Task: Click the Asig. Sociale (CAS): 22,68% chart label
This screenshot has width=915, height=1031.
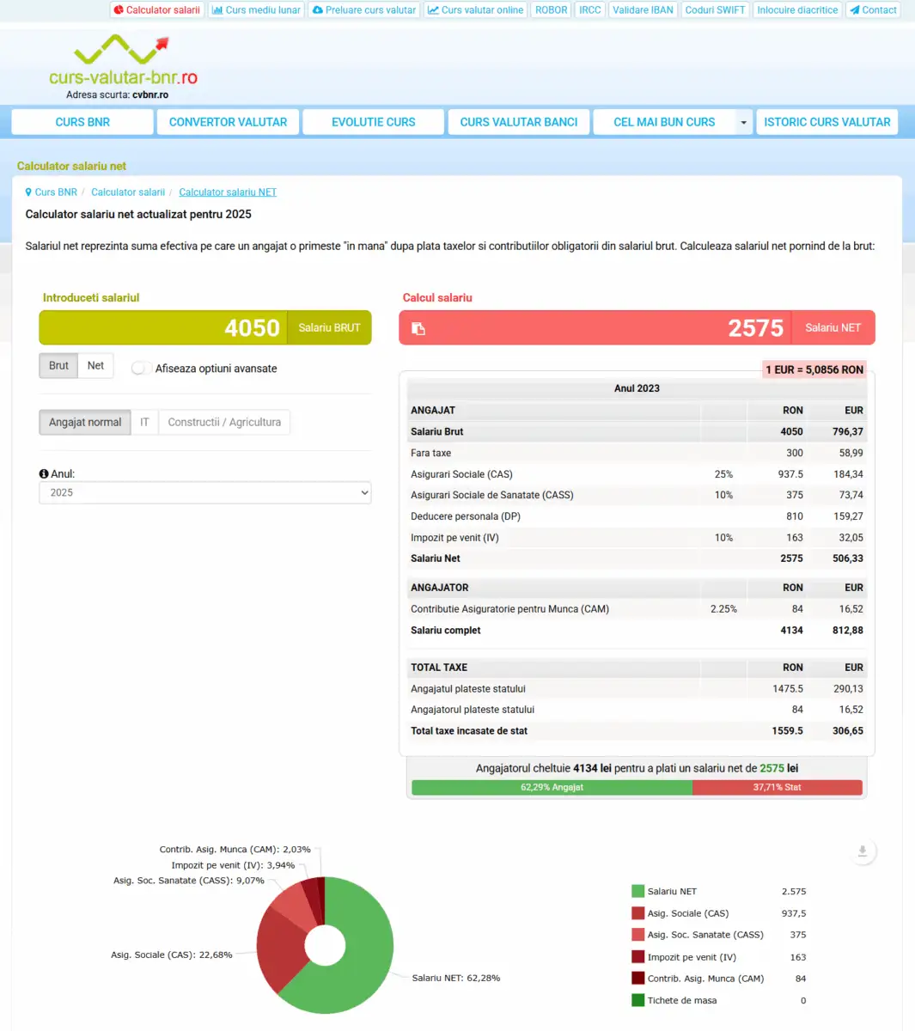Action: (x=172, y=955)
